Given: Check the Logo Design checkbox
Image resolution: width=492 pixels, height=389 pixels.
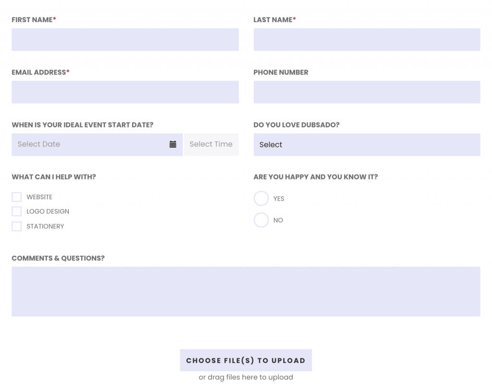Looking at the screenshot, I should 17,212.
